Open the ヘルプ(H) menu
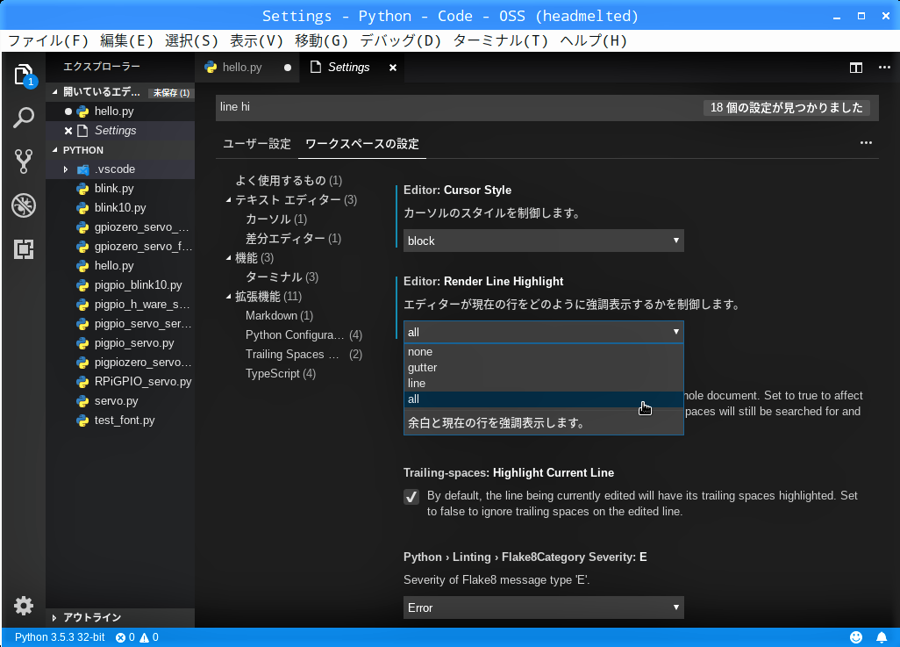Image resolution: width=900 pixels, height=647 pixels. [594, 40]
